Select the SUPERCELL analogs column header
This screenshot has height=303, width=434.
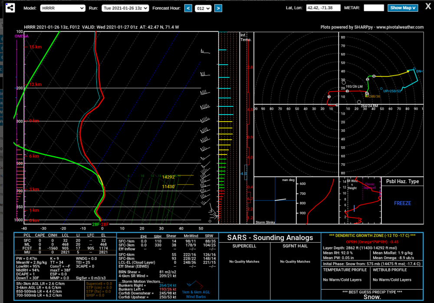pyautogui.click(x=244, y=246)
